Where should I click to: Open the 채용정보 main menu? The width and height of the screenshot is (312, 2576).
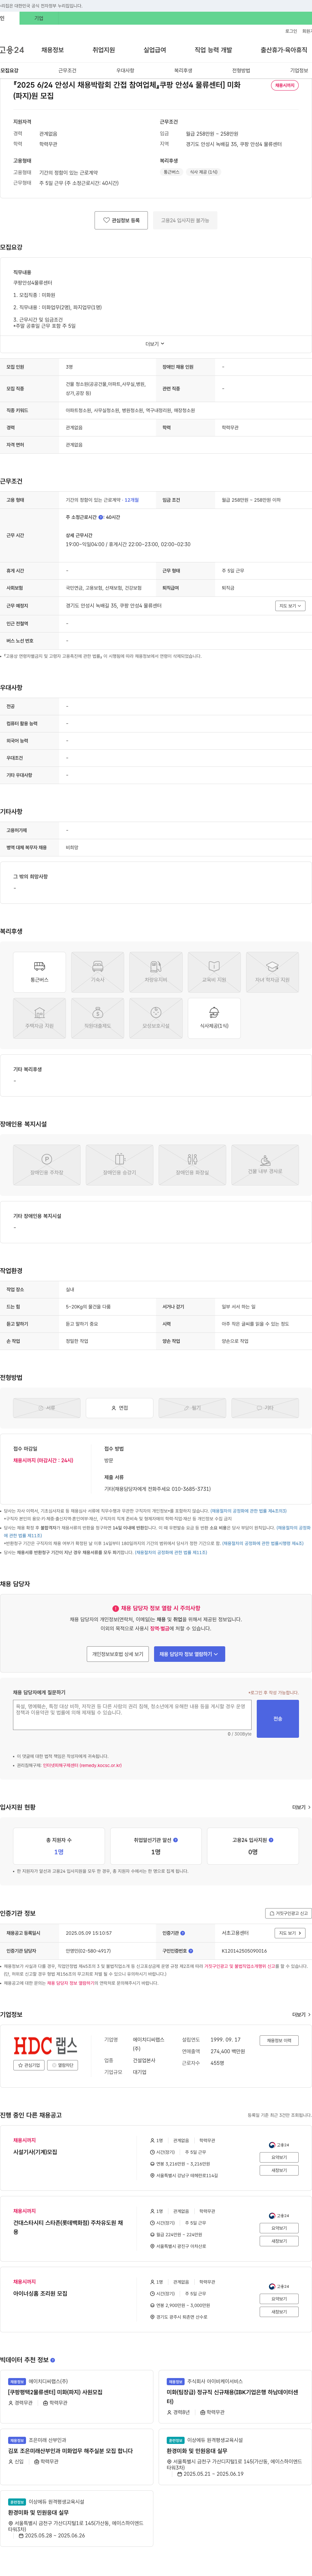tap(52, 50)
